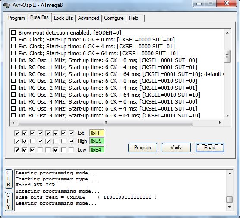Tick Int. RC Osc. 1 MHz SUT=00 checkbox
The image size is (240, 218).
click(x=13, y=60)
